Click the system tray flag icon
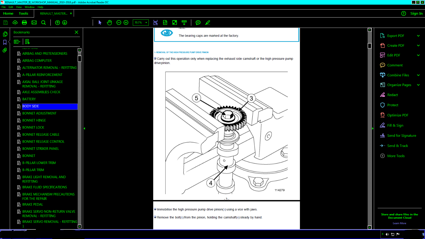 (398, 234)
